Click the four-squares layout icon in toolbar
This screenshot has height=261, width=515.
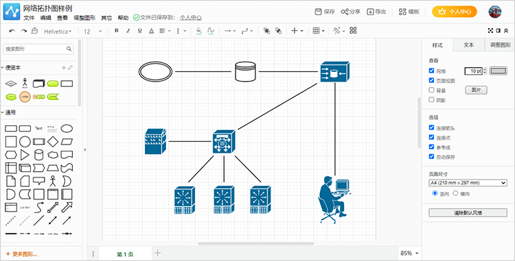coord(353,31)
